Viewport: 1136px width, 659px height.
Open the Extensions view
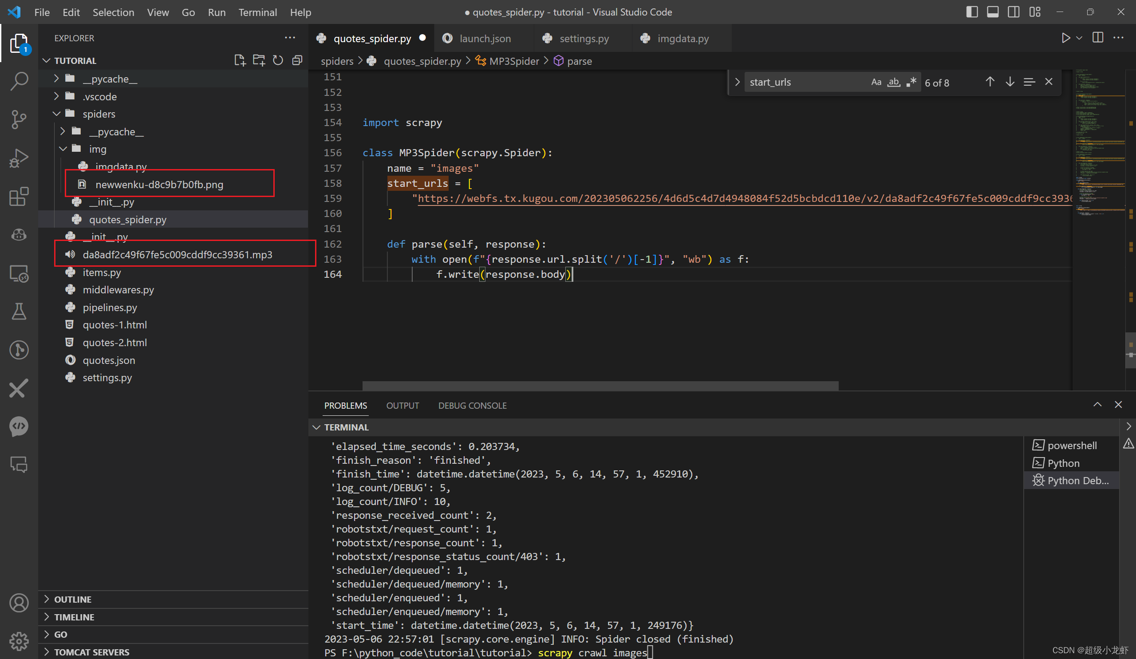19,197
